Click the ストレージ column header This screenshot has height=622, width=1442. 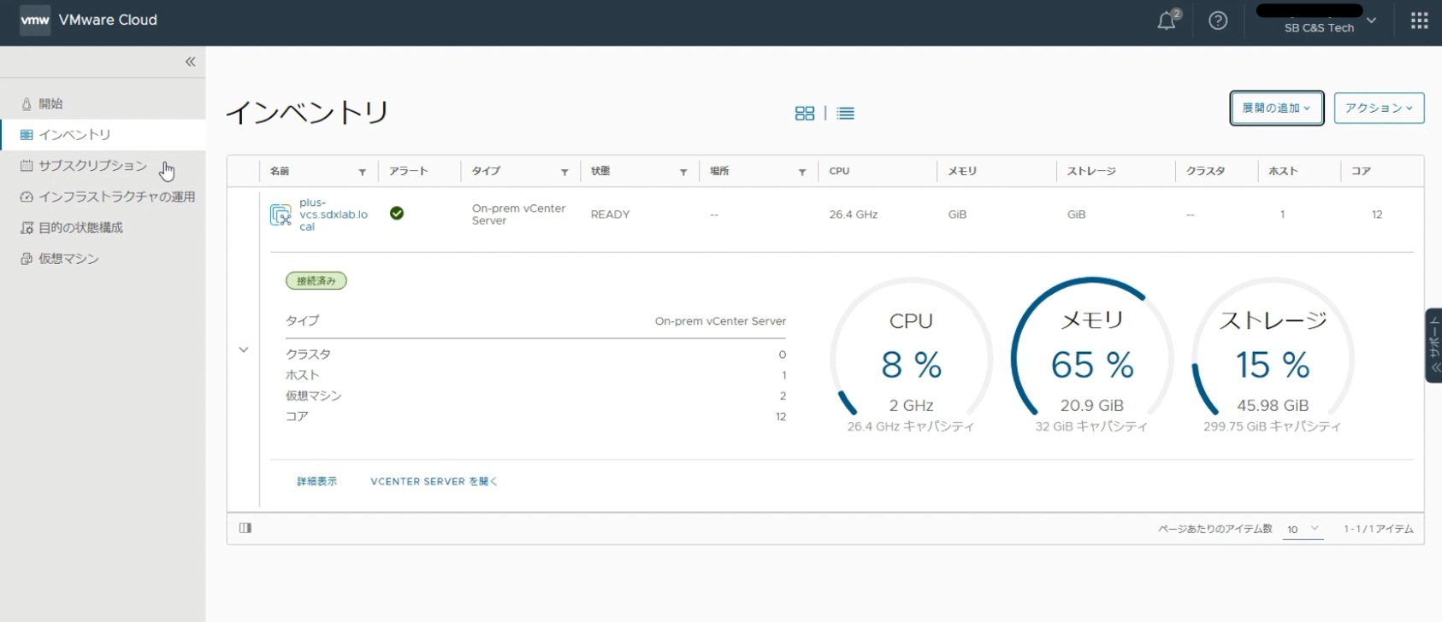coord(1091,171)
